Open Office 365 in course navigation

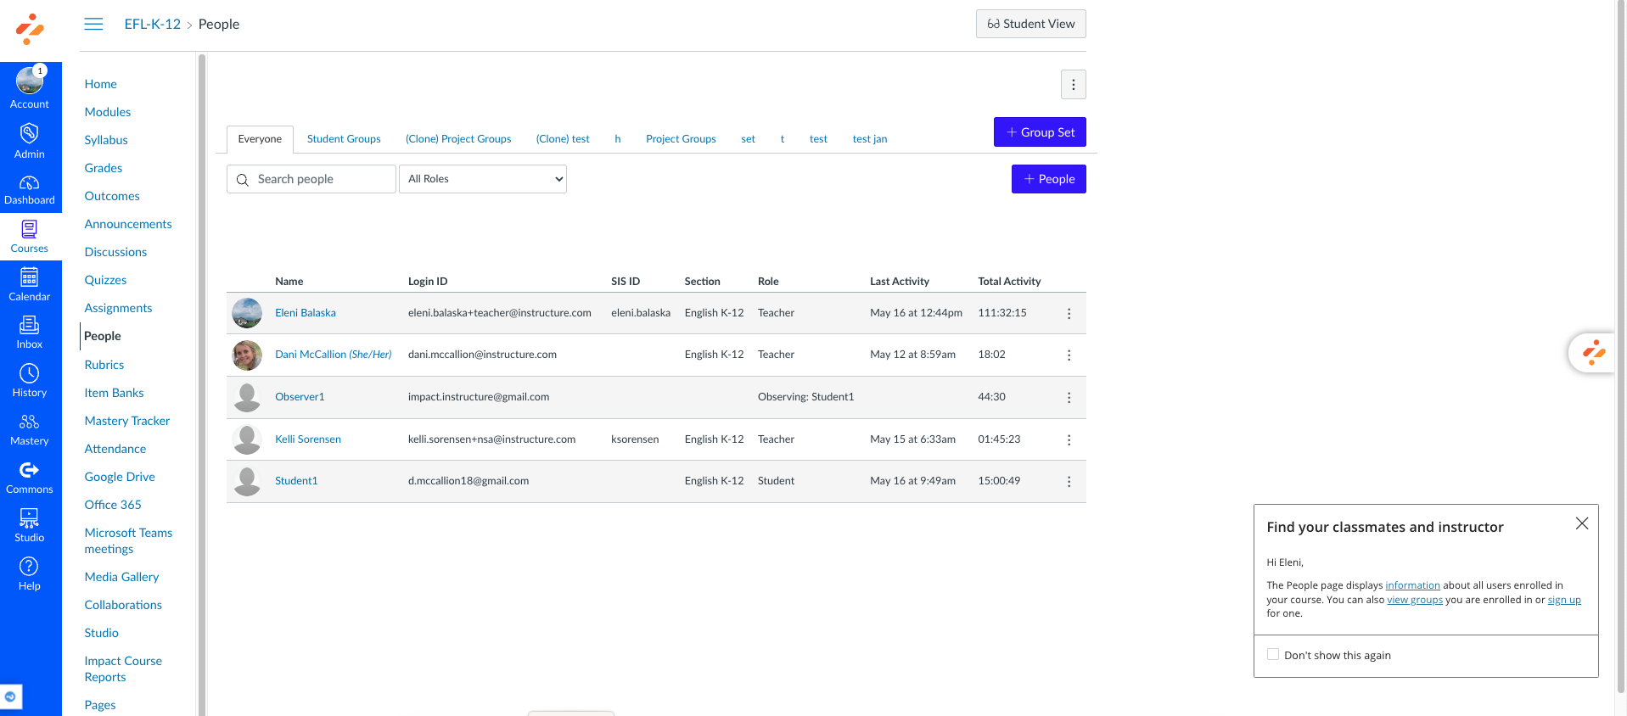(113, 505)
